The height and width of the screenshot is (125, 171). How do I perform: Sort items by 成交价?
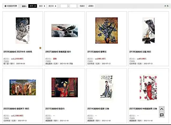(x=52, y=6)
